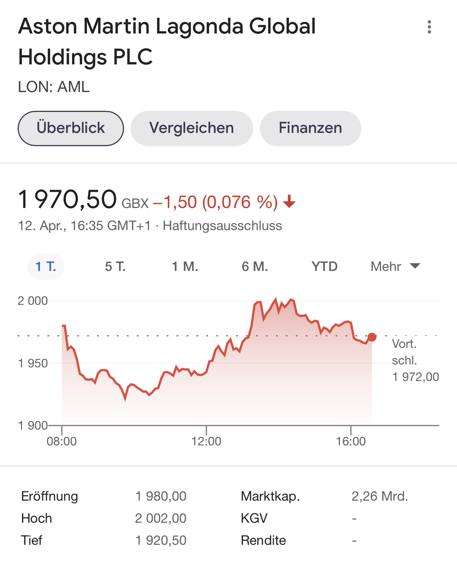The height and width of the screenshot is (561, 457).
Task: Switch chart to 5 T. range
Action: [x=115, y=266]
